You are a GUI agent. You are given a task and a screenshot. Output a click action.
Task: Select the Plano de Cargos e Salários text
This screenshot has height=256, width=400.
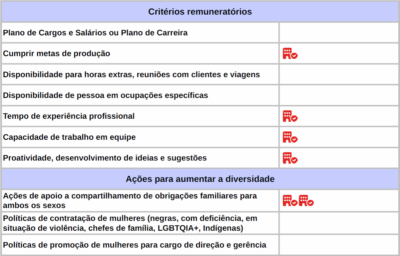click(95, 33)
